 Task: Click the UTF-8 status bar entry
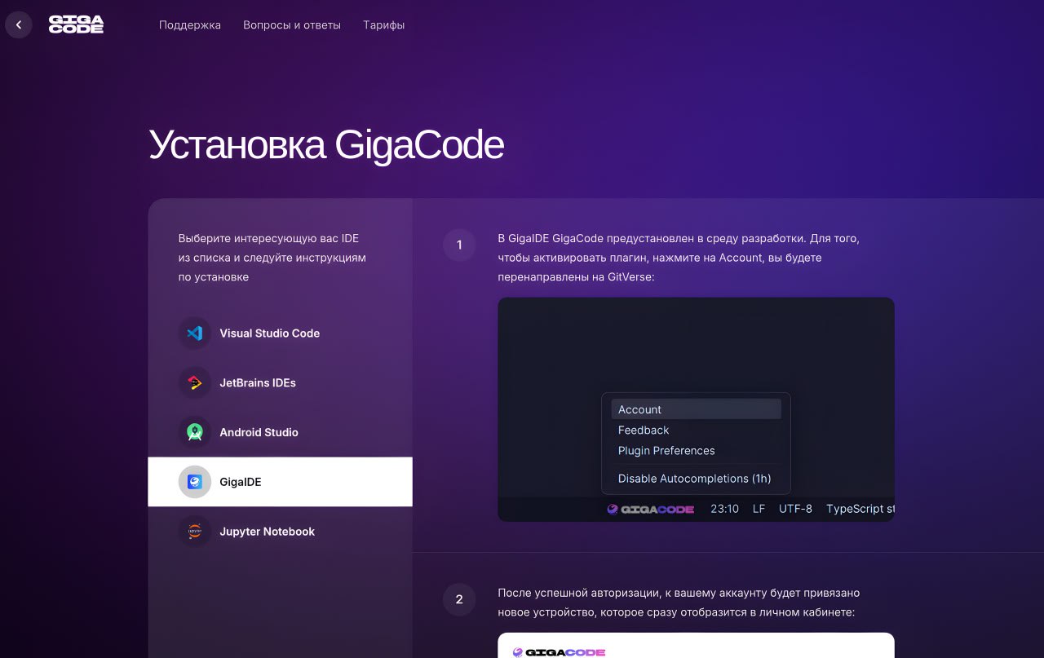click(795, 509)
